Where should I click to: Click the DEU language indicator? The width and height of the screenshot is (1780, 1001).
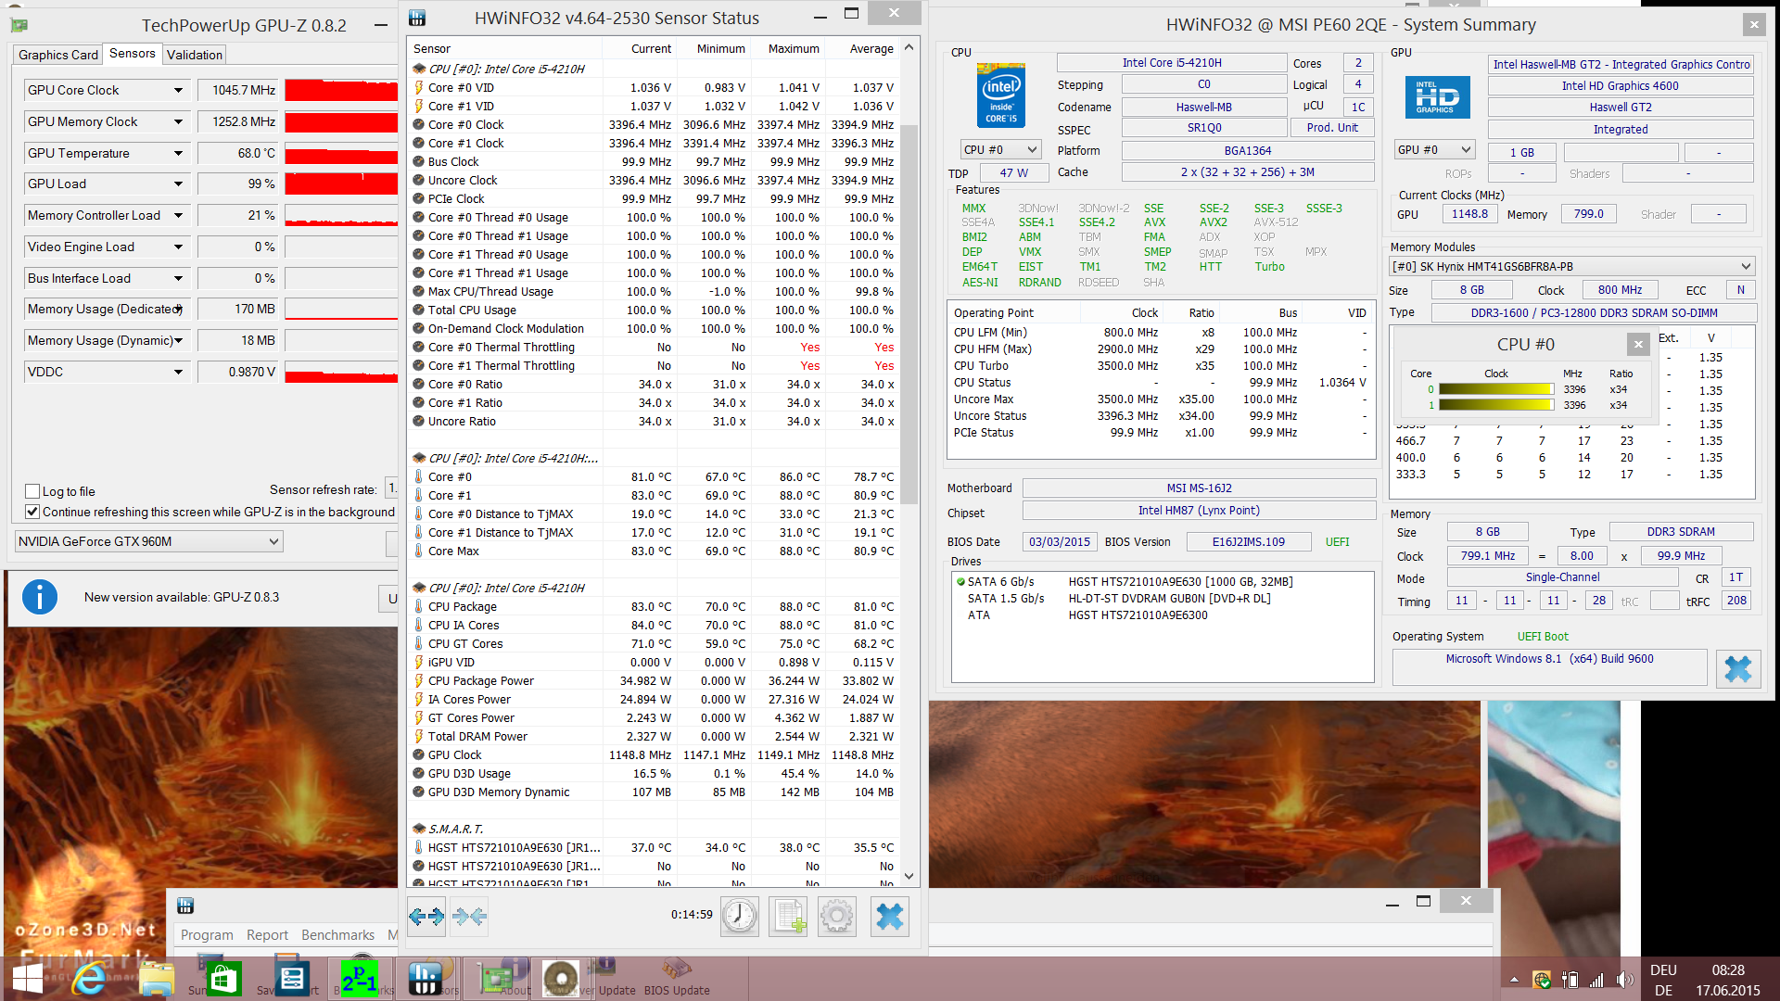coord(1663,970)
